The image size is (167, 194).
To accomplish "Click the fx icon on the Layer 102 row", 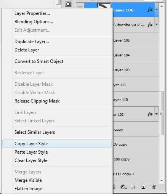I will click(150, 114).
